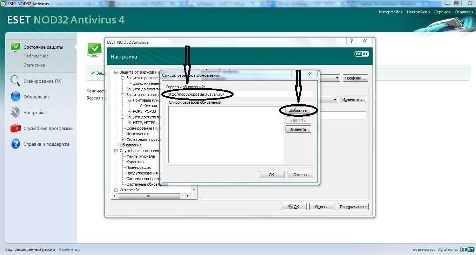Viewport: 476px width, 255px height.
Task: Collapse the Защита от вирусов tree node
Action: click(116, 72)
